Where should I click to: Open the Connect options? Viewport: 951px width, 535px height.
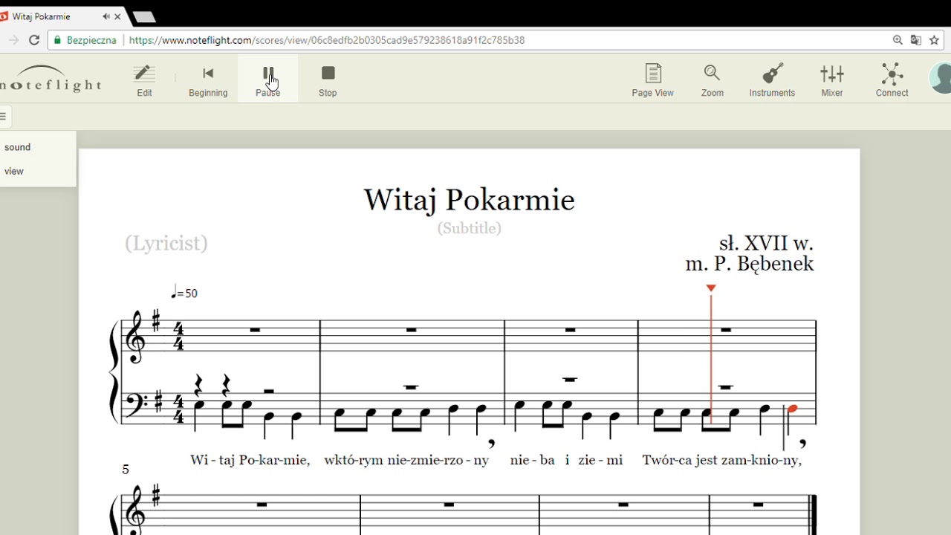[892, 80]
